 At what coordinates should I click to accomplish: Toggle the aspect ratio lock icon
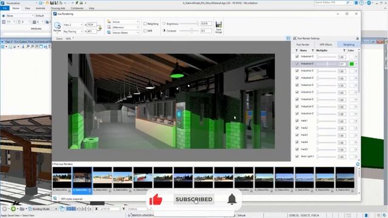(x=100, y=28)
